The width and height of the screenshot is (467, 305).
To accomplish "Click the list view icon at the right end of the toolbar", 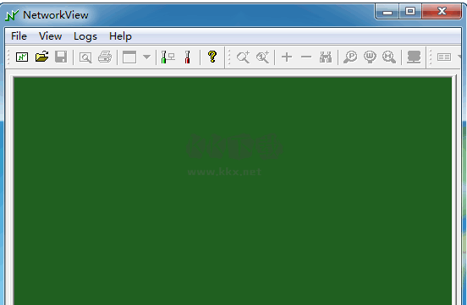I will click(x=444, y=57).
